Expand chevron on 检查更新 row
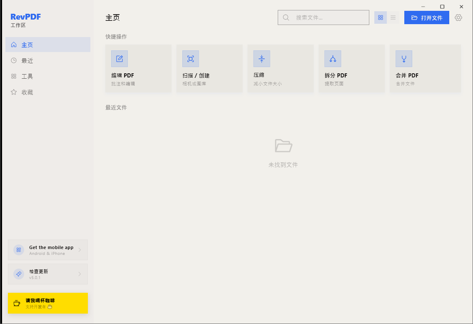 pyautogui.click(x=80, y=274)
